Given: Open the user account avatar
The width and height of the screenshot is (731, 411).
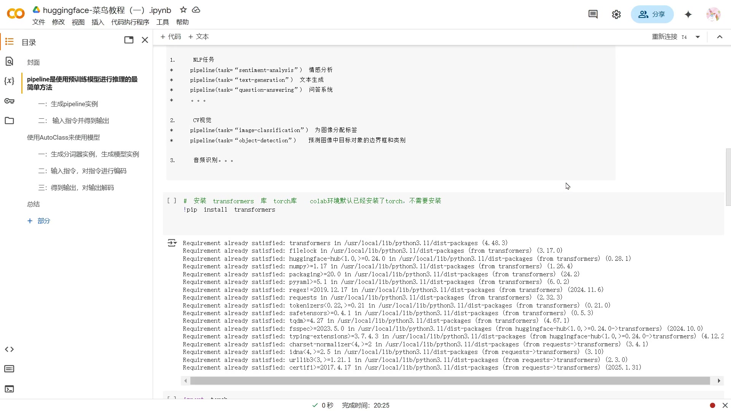Looking at the screenshot, I should coord(713,14).
